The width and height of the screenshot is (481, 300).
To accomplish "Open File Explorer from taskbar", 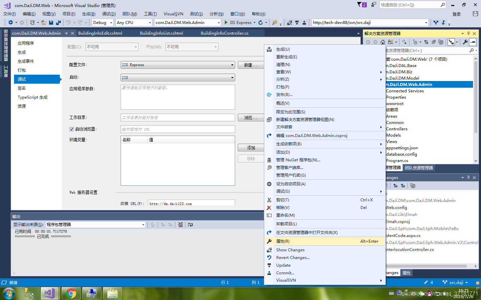I will click(x=112, y=293).
